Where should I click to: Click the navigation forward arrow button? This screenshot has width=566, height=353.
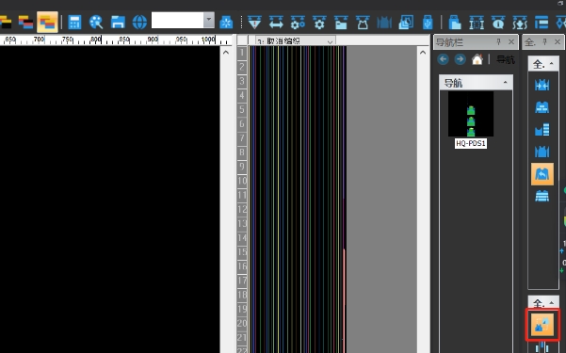(x=460, y=59)
